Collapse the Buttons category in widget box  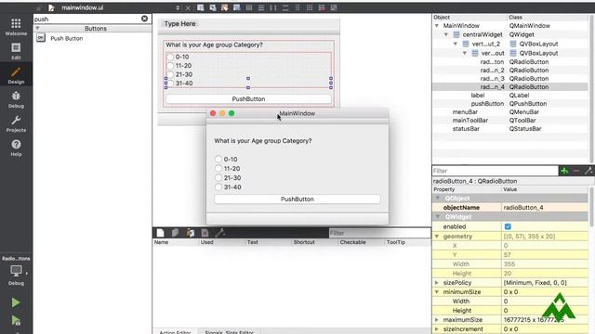coord(37,28)
